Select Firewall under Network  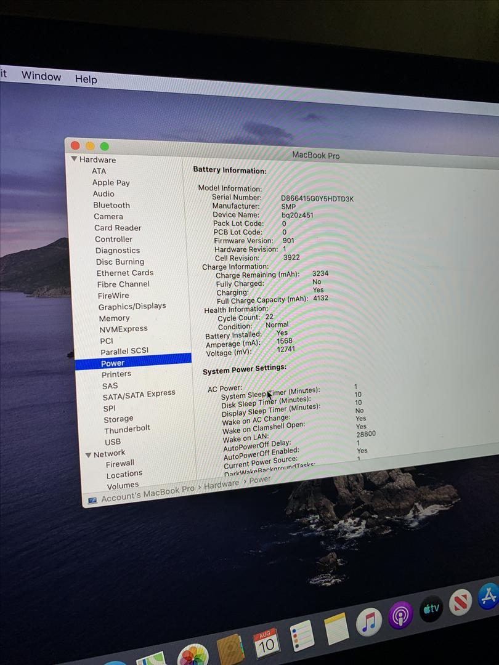tap(120, 464)
